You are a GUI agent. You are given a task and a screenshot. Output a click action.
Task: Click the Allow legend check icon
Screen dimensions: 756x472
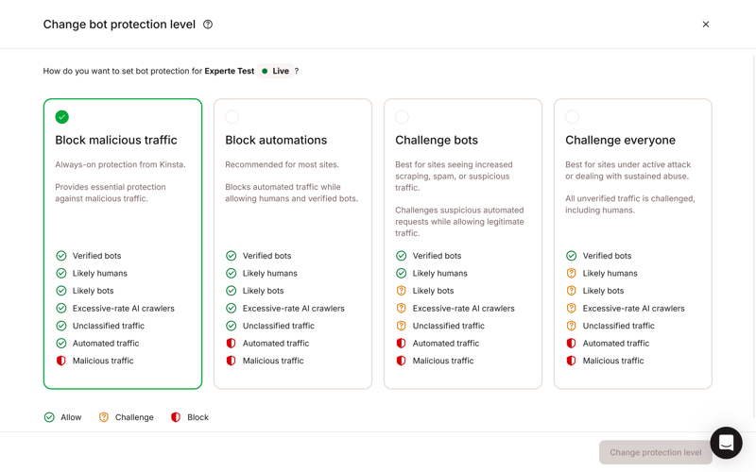point(49,417)
